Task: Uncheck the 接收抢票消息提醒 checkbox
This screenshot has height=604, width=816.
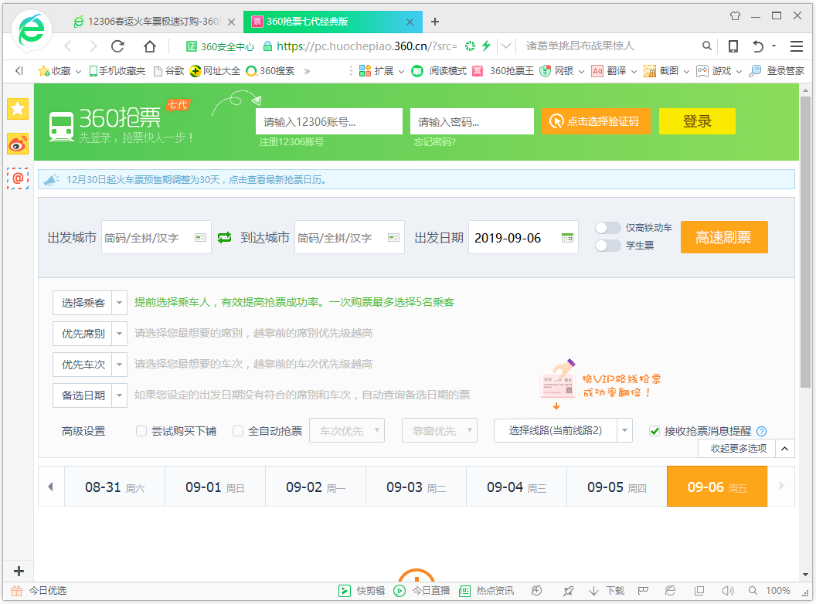Action: point(655,431)
